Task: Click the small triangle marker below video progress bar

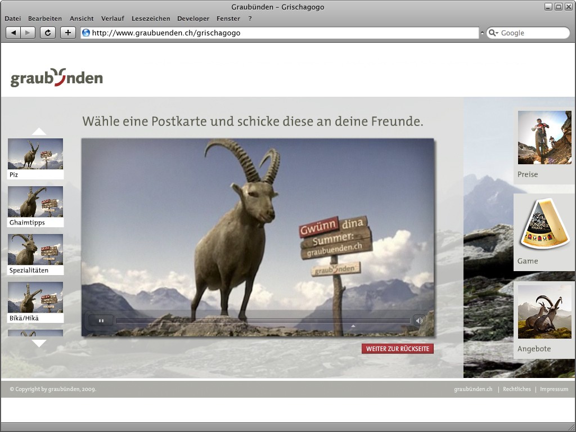Action: [353, 326]
